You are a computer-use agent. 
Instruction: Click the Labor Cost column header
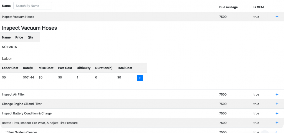click(10, 68)
